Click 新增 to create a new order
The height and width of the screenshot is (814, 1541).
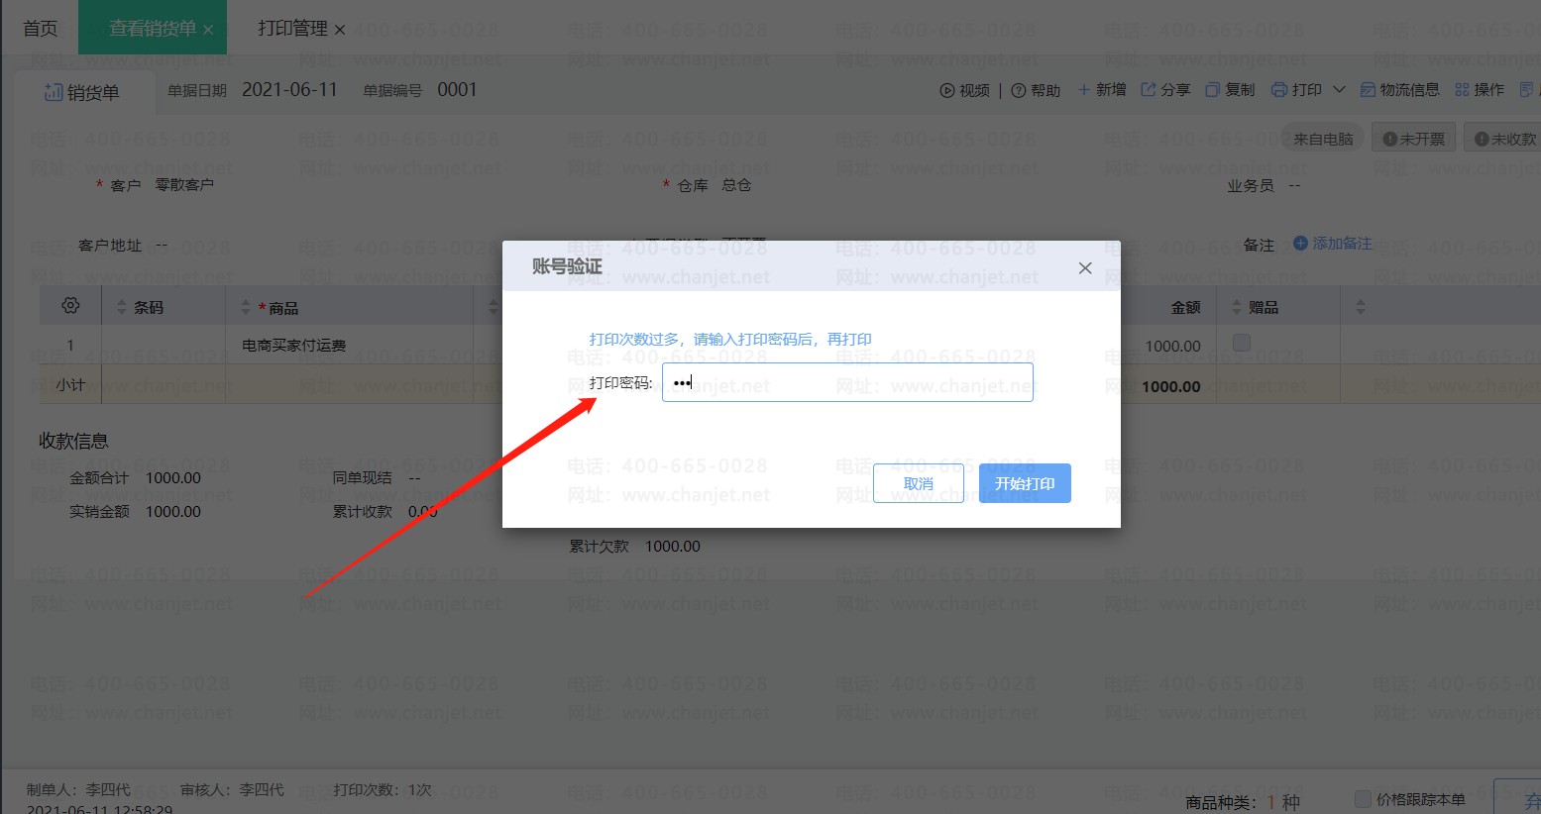click(x=1102, y=89)
